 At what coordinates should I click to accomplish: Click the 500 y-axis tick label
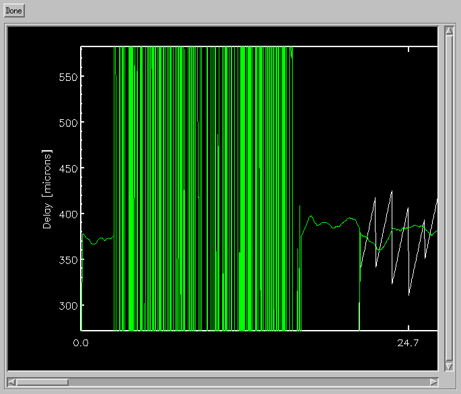click(67, 123)
